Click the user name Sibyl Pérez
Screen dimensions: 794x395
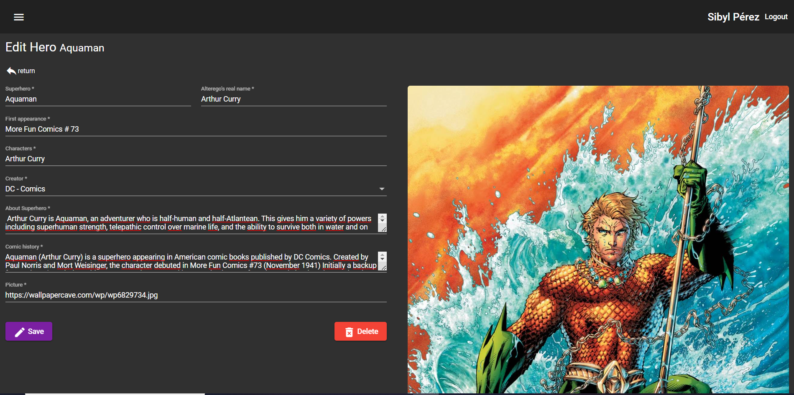click(x=733, y=17)
